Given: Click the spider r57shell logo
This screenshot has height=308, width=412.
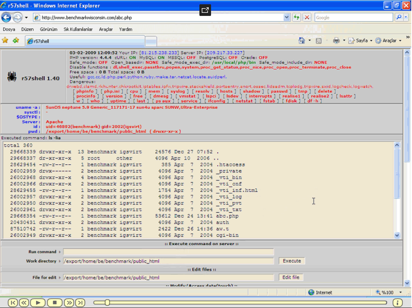Looking at the screenshot, I should point(12,76).
